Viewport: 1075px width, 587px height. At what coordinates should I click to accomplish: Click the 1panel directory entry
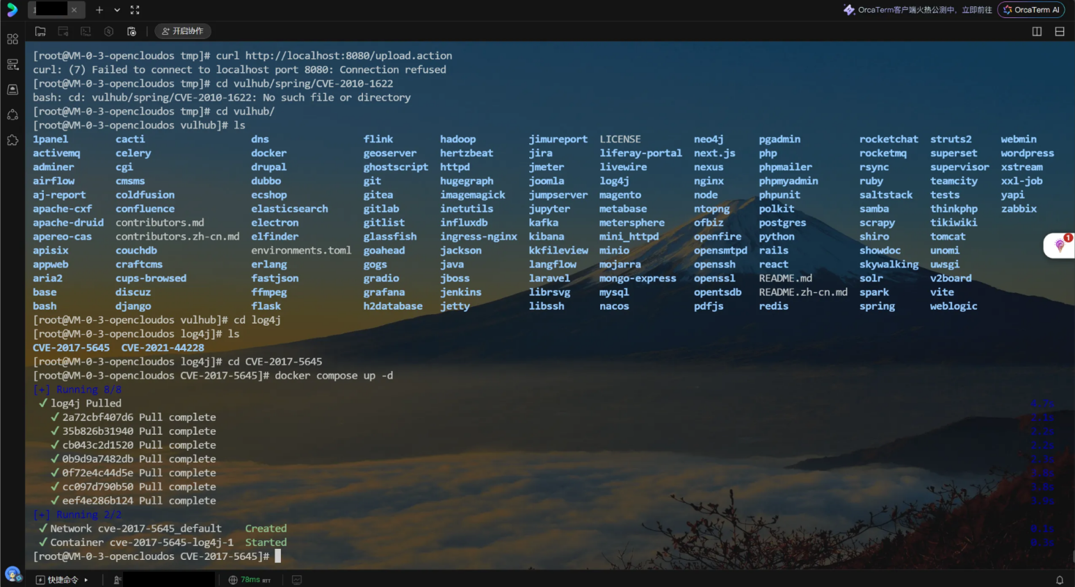(50, 139)
